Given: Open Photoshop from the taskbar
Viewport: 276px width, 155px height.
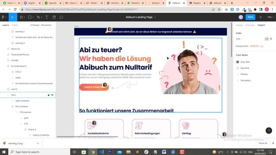Looking at the screenshot, I should click(110, 152).
